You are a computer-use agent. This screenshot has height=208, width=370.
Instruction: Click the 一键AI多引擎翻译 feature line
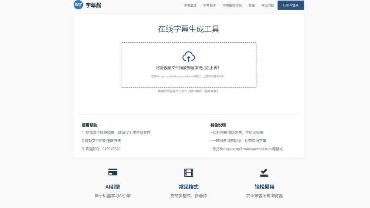coord(238,141)
